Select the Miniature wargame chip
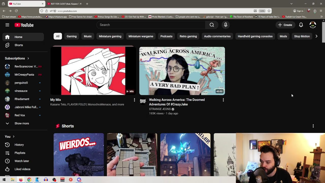Image resolution: width=325 pixels, height=183 pixels. click(141, 36)
